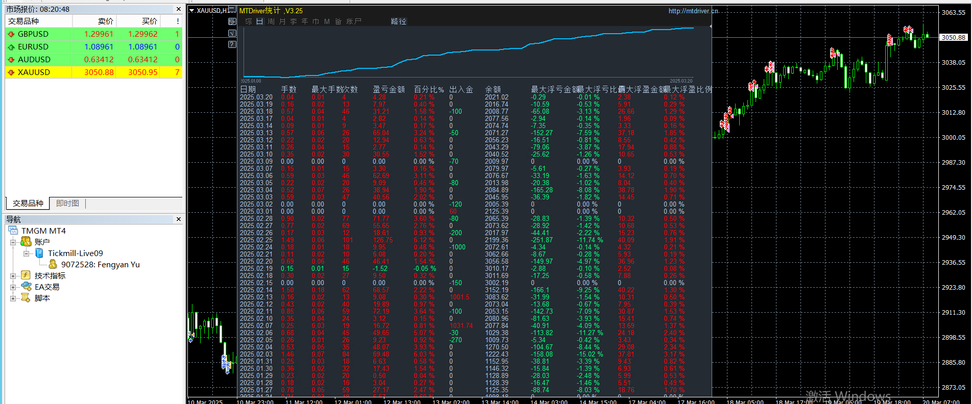Close the Navigator (导航) panel

click(179, 219)
